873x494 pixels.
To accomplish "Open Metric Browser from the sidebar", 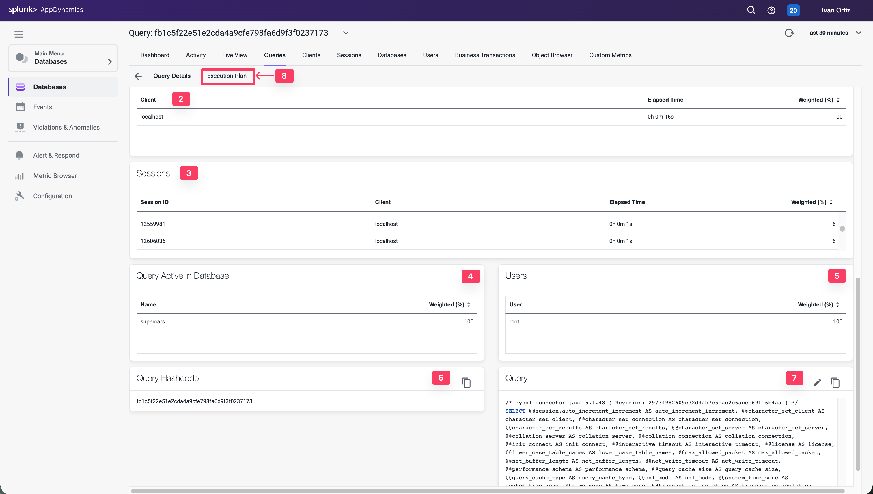I will point(55,175).
